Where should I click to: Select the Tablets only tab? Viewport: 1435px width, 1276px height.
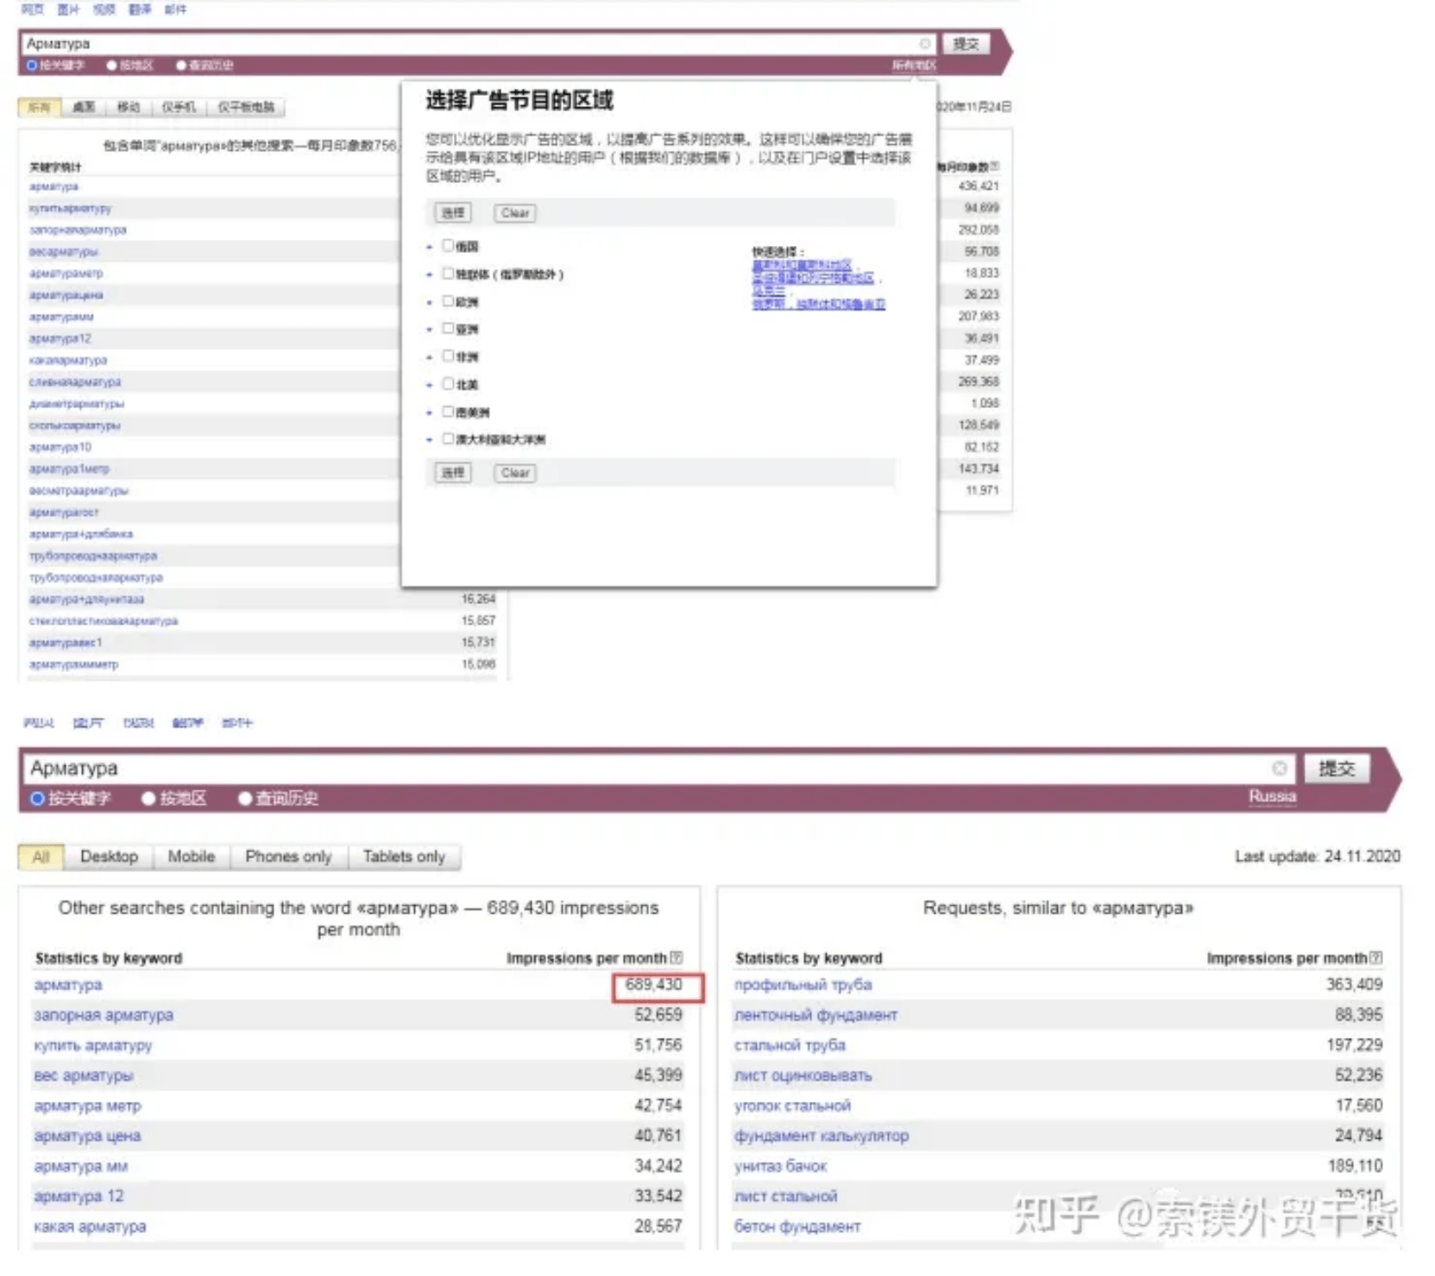tap(404, 857)
